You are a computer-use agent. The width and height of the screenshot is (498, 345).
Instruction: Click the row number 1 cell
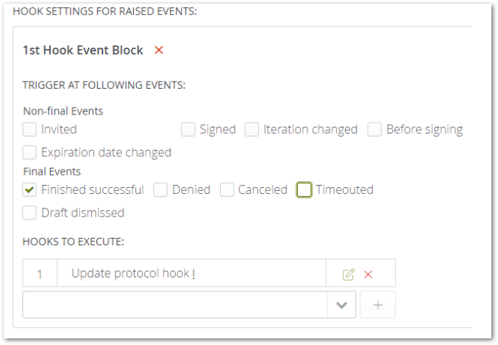(40, 274)
